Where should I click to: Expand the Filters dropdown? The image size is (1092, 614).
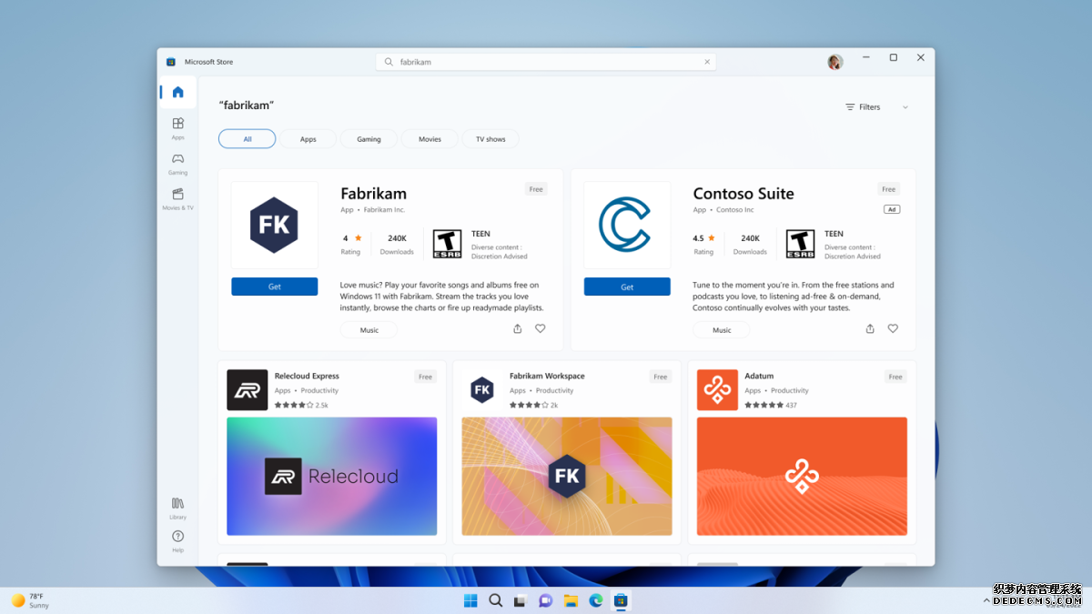(877, 107)
